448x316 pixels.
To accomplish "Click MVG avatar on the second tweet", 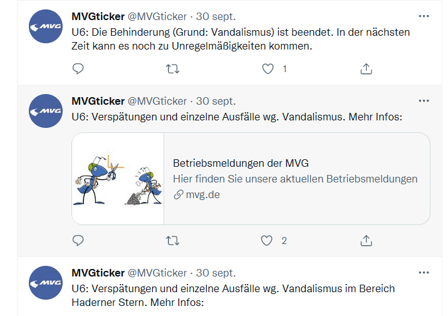I will (x=46, y=112).
